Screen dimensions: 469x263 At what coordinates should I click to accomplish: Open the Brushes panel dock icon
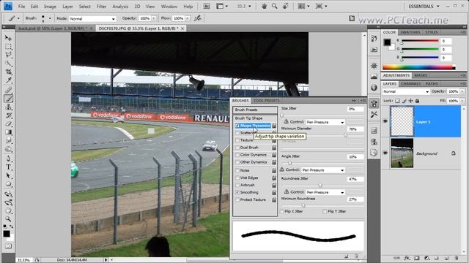point(374,104)
